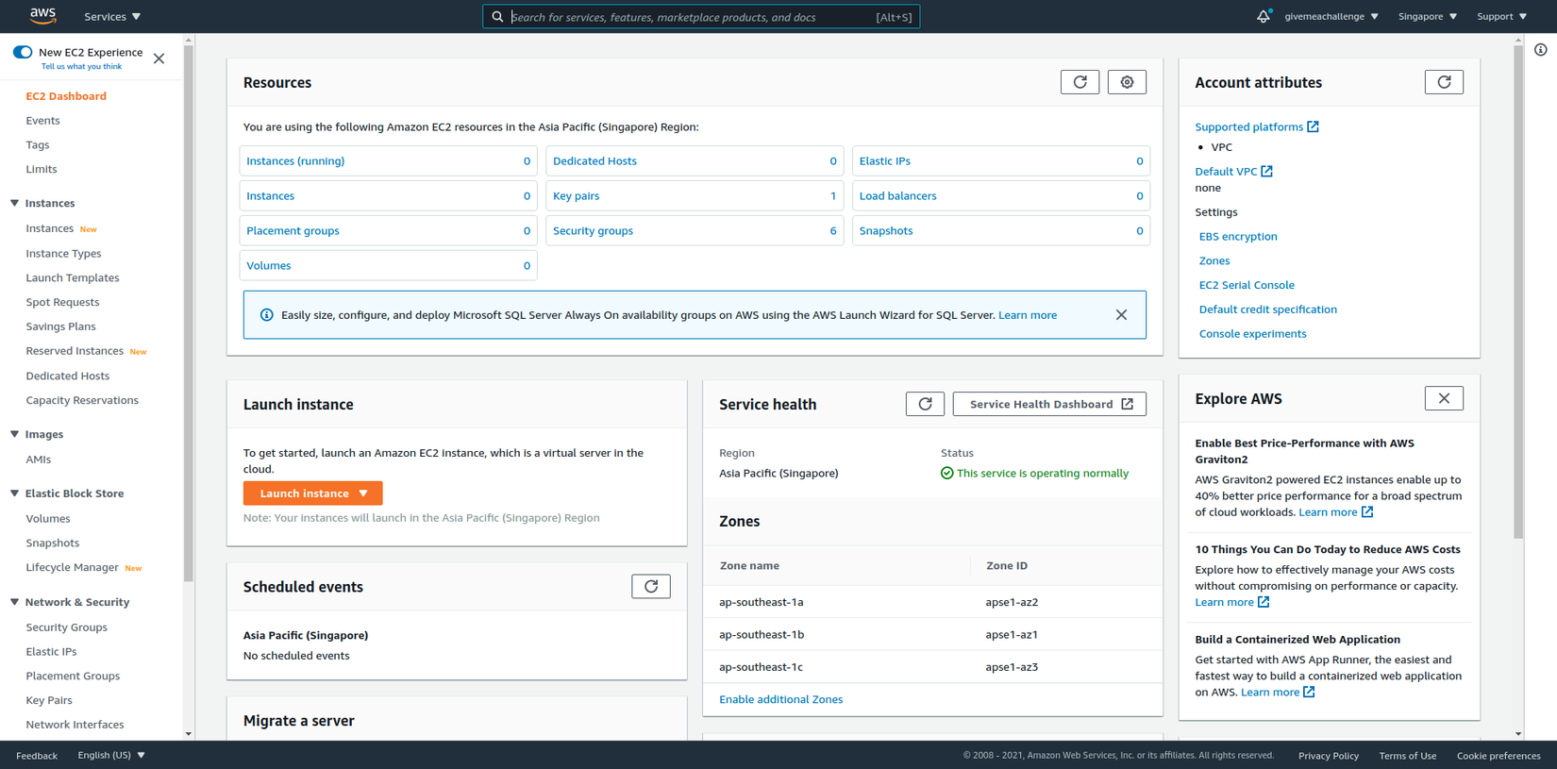The image size is (1557, 769).
Task: Open the notifications bell
Action: click(1263, 16)
